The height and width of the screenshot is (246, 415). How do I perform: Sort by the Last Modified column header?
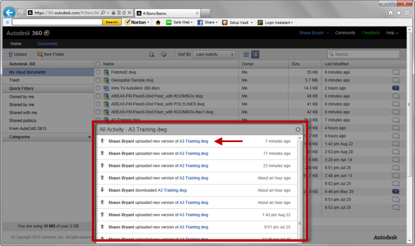[x=336, y=64]
